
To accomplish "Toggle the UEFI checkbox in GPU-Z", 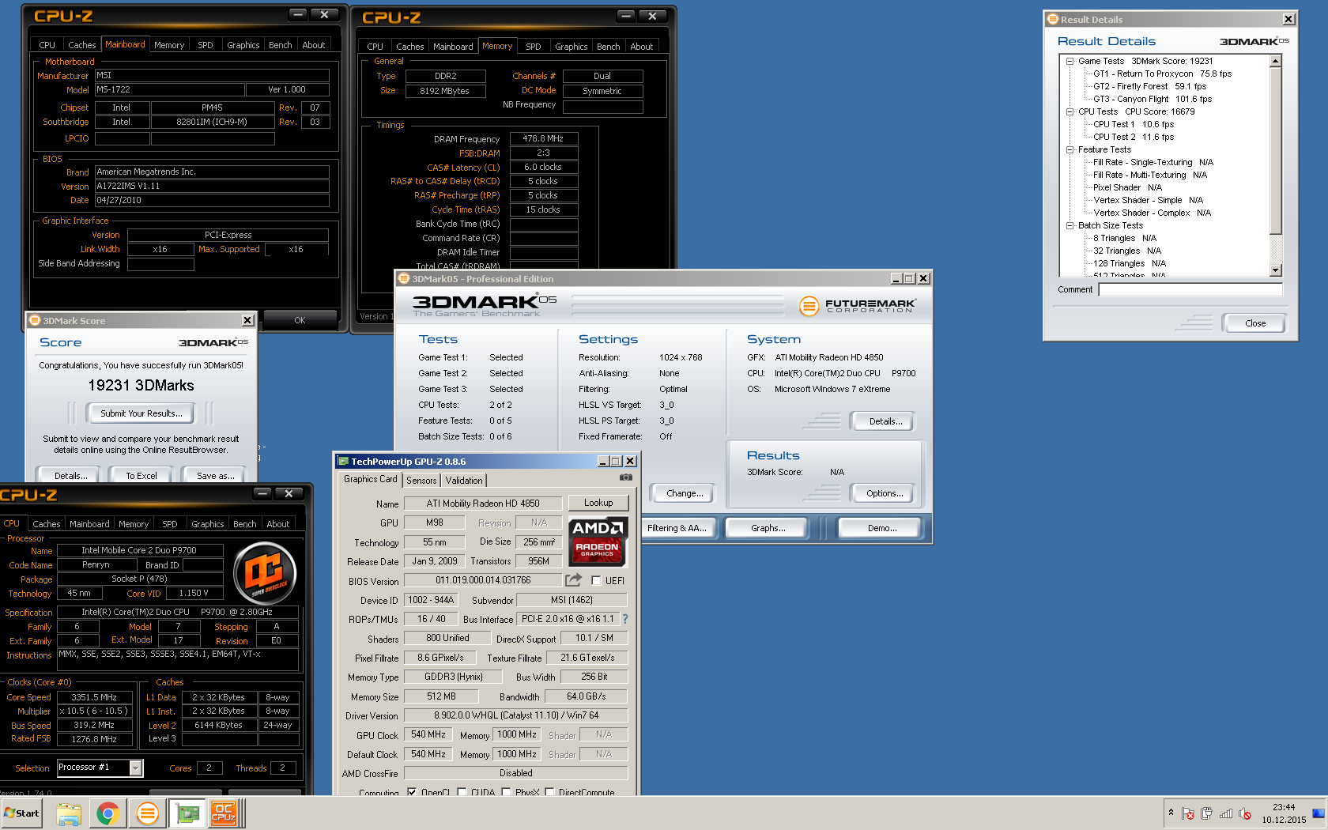I will (x=597, y=580).
